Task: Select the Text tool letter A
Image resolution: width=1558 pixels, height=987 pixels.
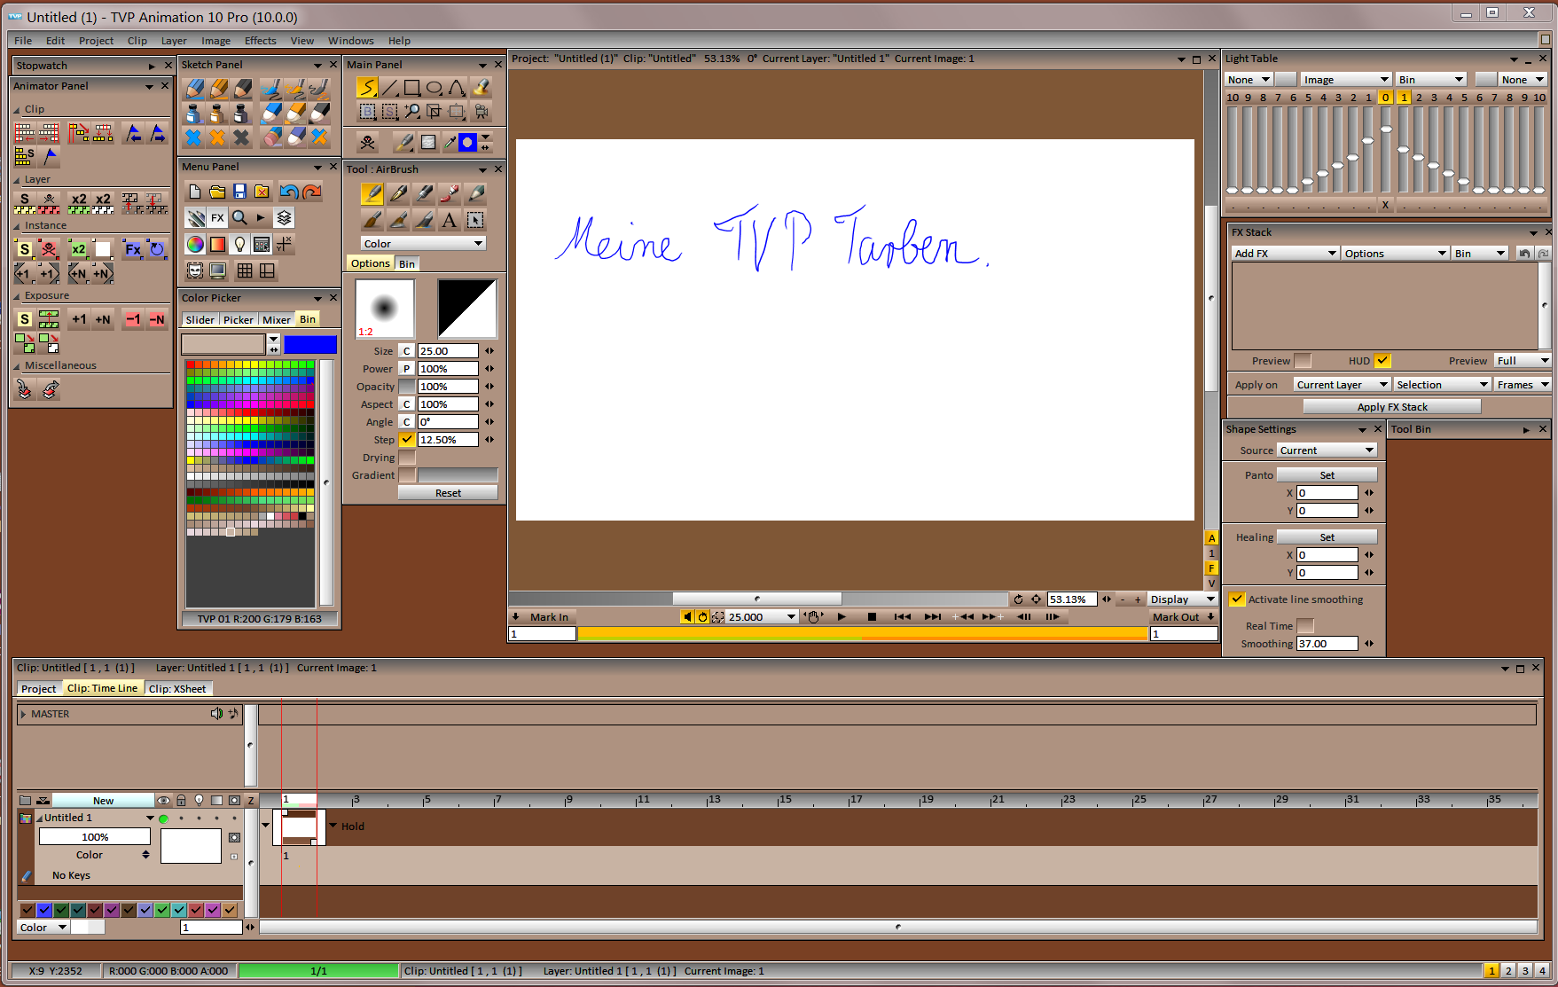Action: tap(450, 220)
